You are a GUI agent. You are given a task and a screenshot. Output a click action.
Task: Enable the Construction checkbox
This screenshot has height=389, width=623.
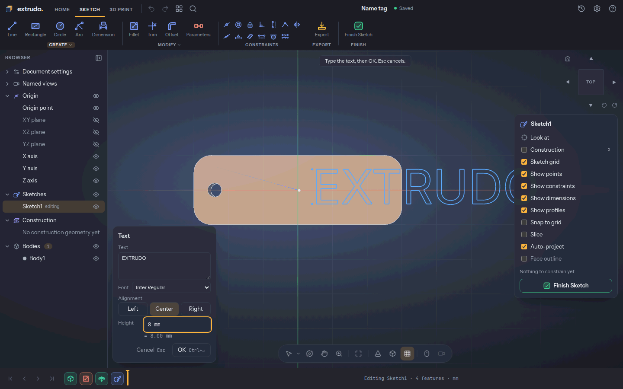(x=524, y=150)
